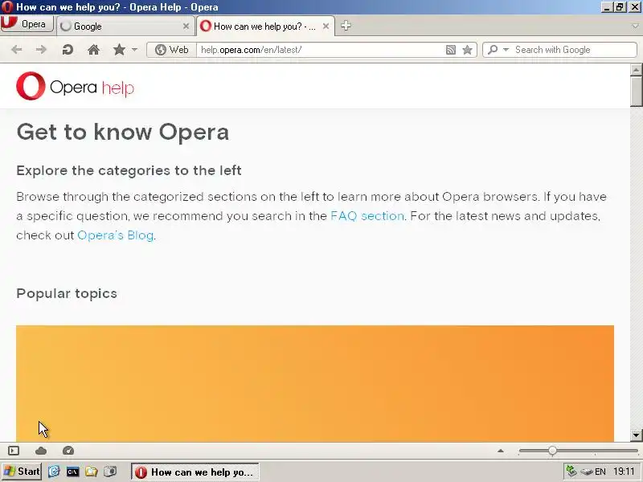
Task: Click the safely remove hardware tray icon
Action: click(587, 472)
